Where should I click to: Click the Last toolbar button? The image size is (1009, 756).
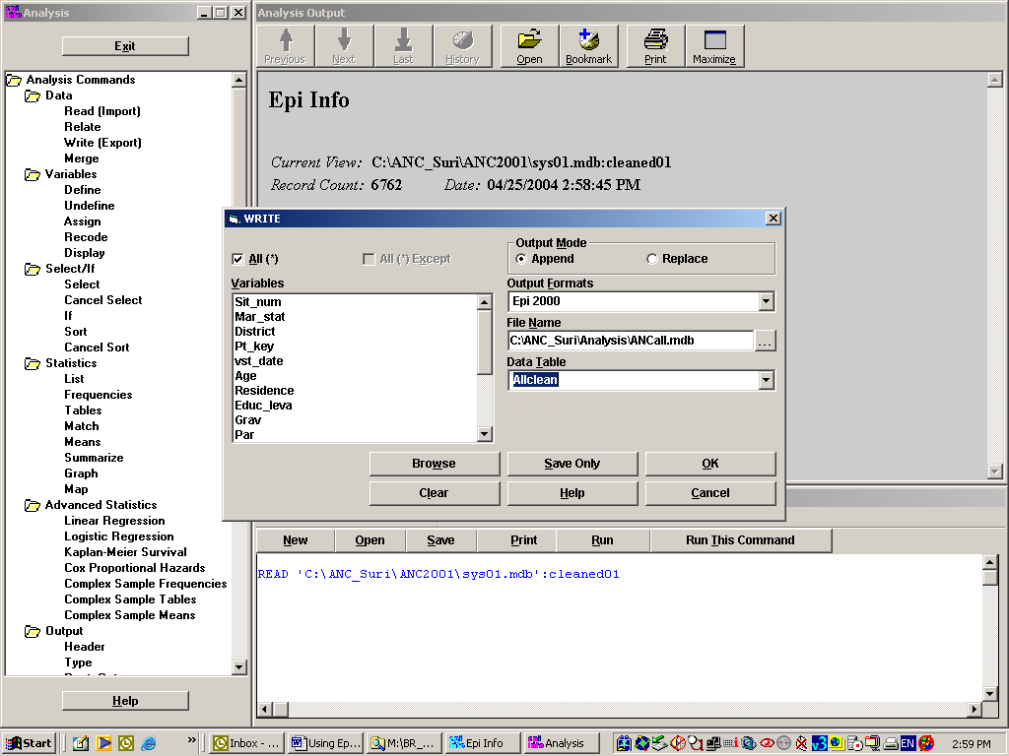pyautogui.click(x=403, y=45)
